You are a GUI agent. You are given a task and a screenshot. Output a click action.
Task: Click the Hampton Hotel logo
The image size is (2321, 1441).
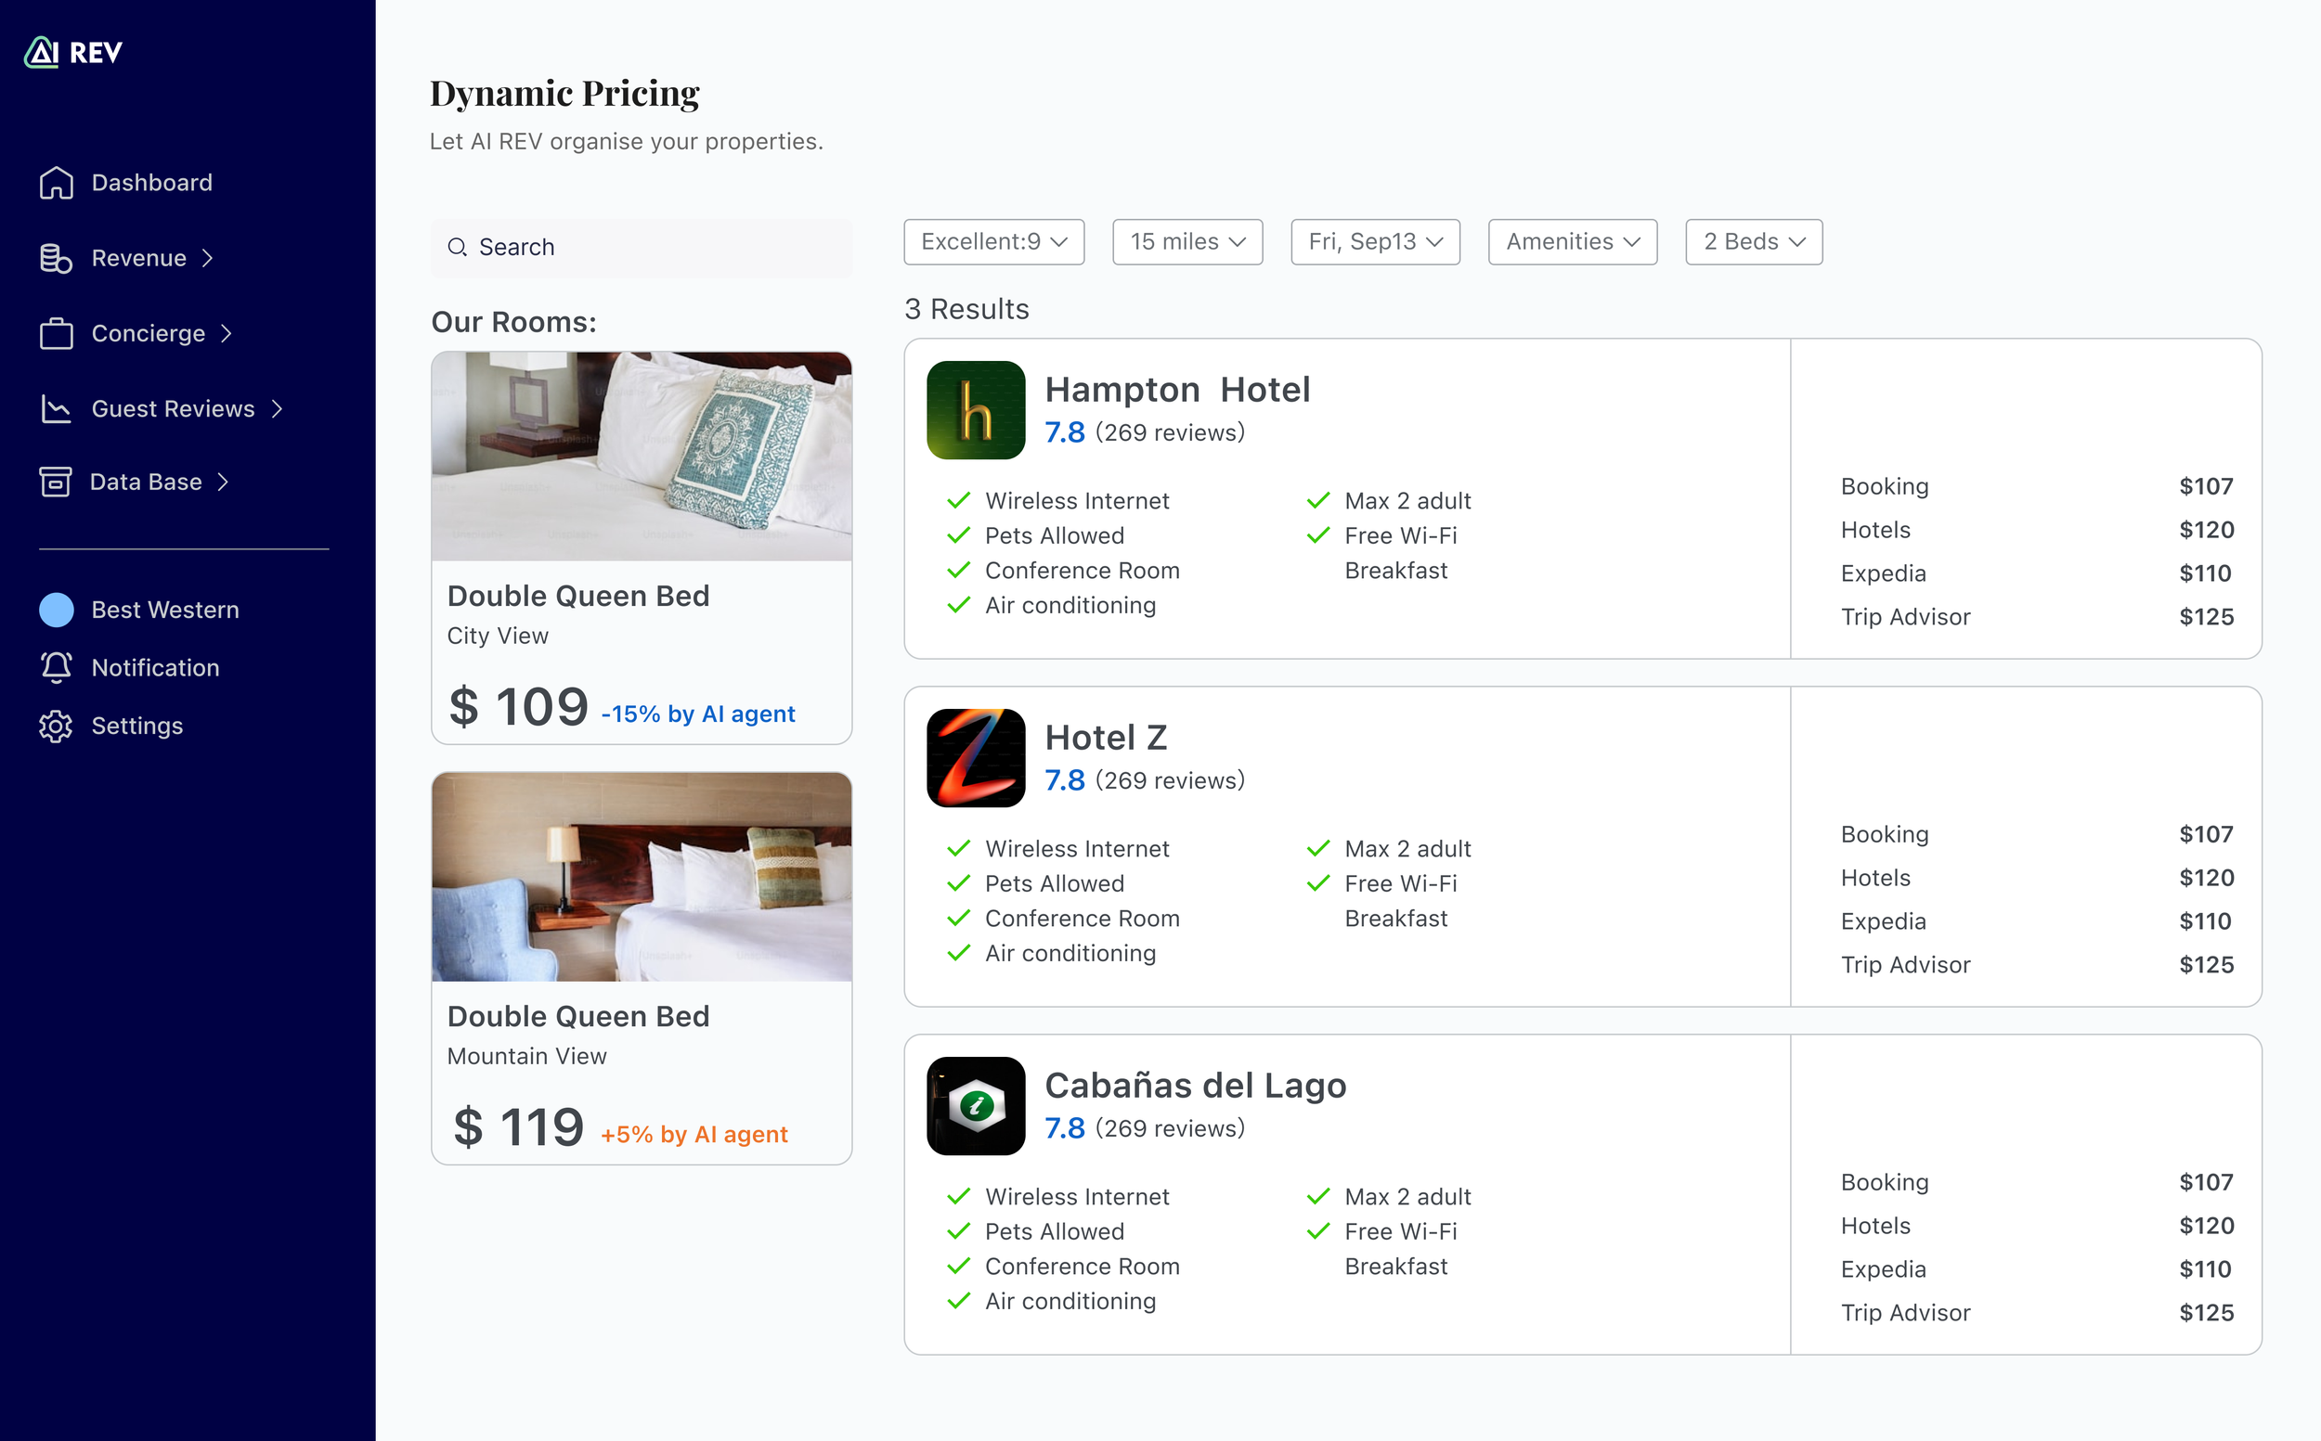point(976,410)
